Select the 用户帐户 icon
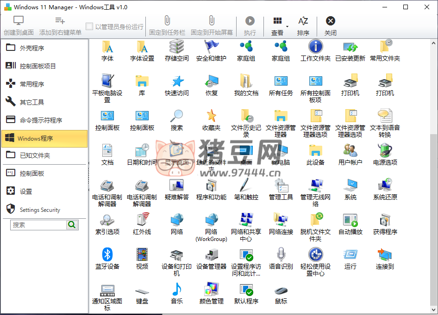438x315 pixels. coord(350,151)
